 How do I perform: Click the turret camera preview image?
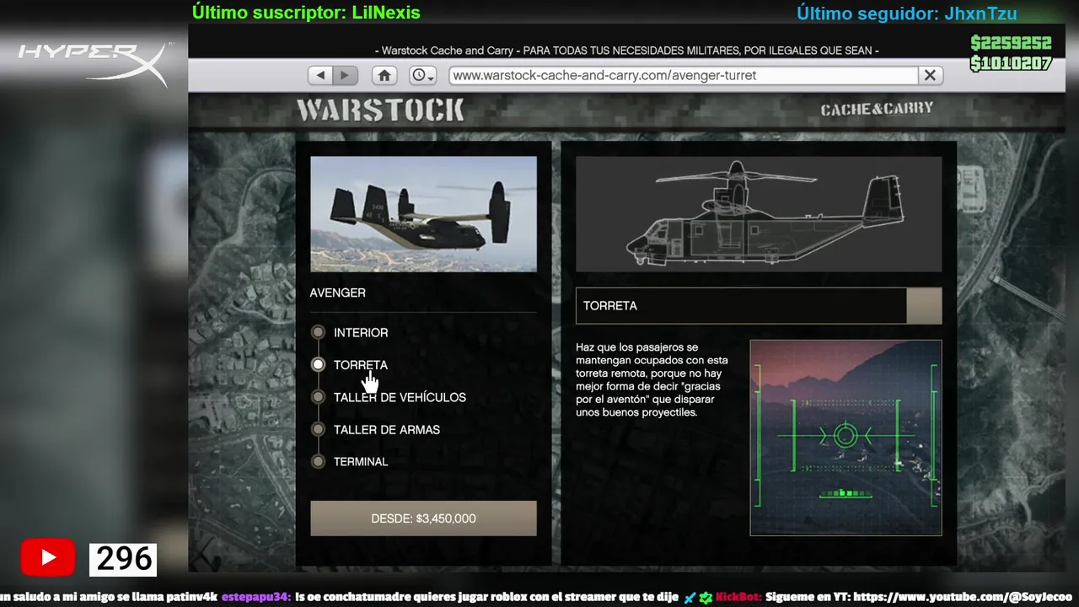[x=845, y=438]
